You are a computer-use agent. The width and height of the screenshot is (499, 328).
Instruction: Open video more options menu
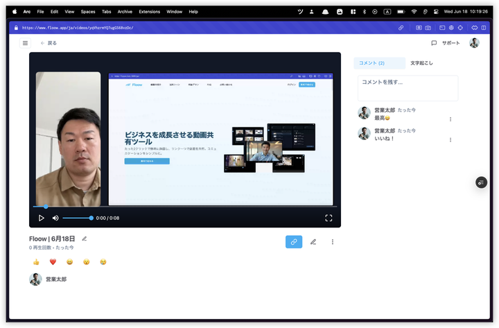[333, 242]
